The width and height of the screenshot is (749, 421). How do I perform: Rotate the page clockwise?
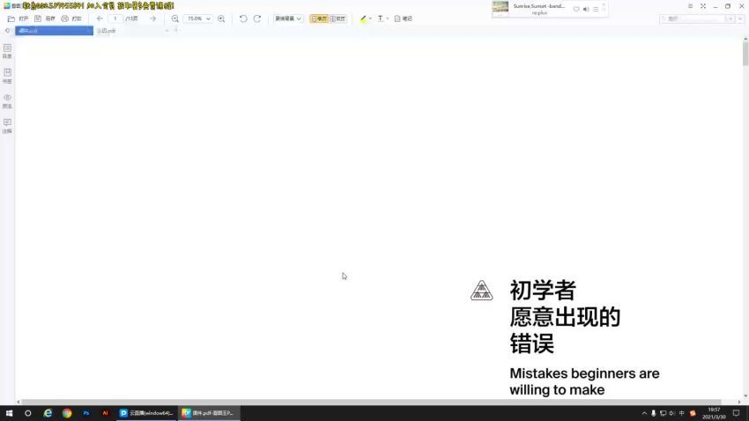[x=257, y=18]
